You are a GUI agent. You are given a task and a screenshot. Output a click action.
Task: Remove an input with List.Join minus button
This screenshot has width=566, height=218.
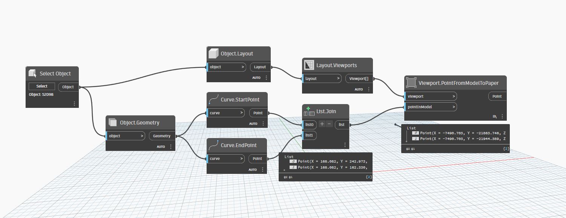pos(329,124)
